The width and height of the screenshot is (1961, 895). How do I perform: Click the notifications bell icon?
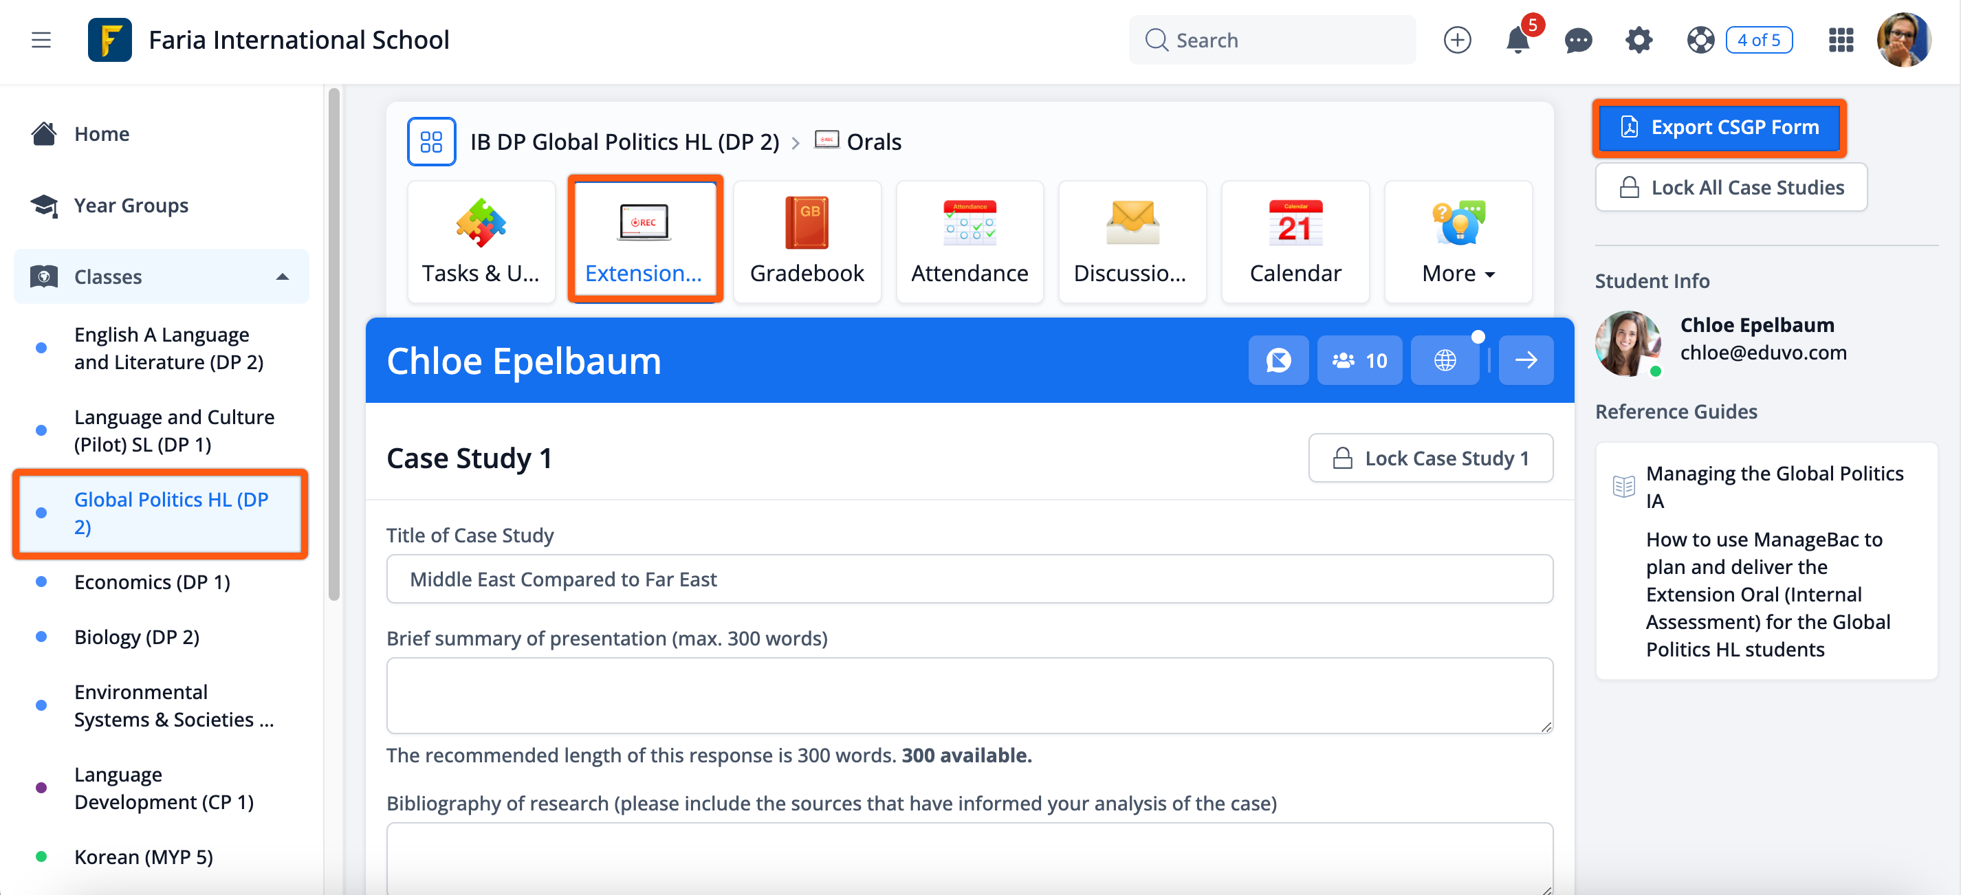tap(1516, 40)
